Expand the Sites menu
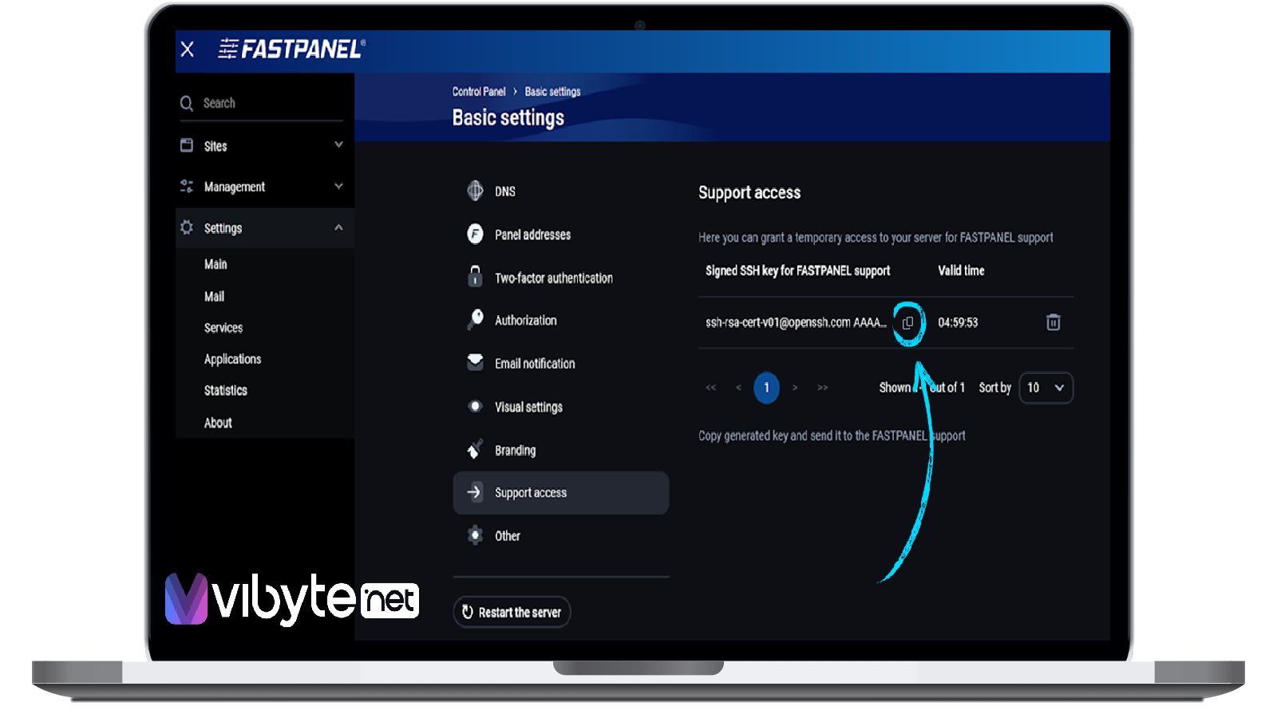1277x718 pixels. tap(338, 145)
